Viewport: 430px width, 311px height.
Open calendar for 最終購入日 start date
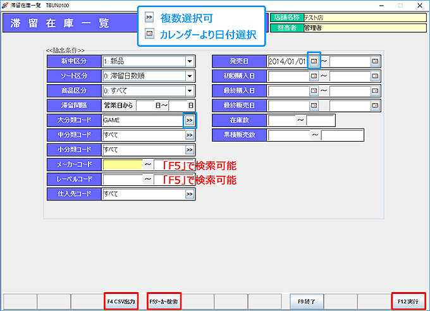click(314, 91)
